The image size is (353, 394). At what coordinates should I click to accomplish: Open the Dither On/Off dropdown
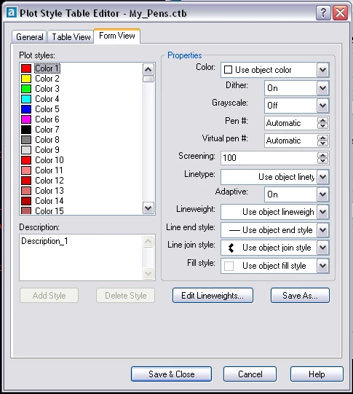[322, 88]
